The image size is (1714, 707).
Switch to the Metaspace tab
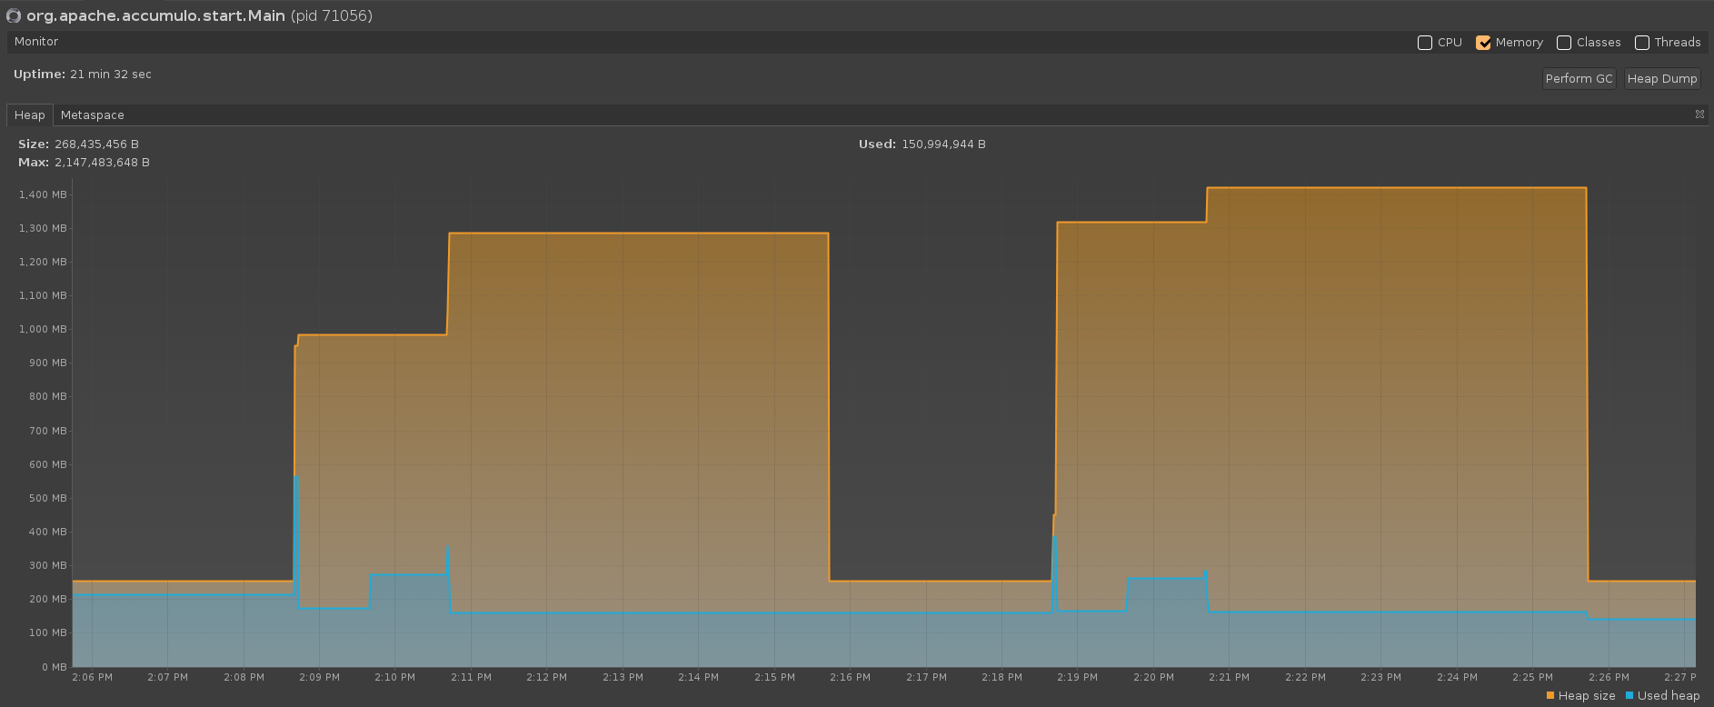click(x=92, y=115)
